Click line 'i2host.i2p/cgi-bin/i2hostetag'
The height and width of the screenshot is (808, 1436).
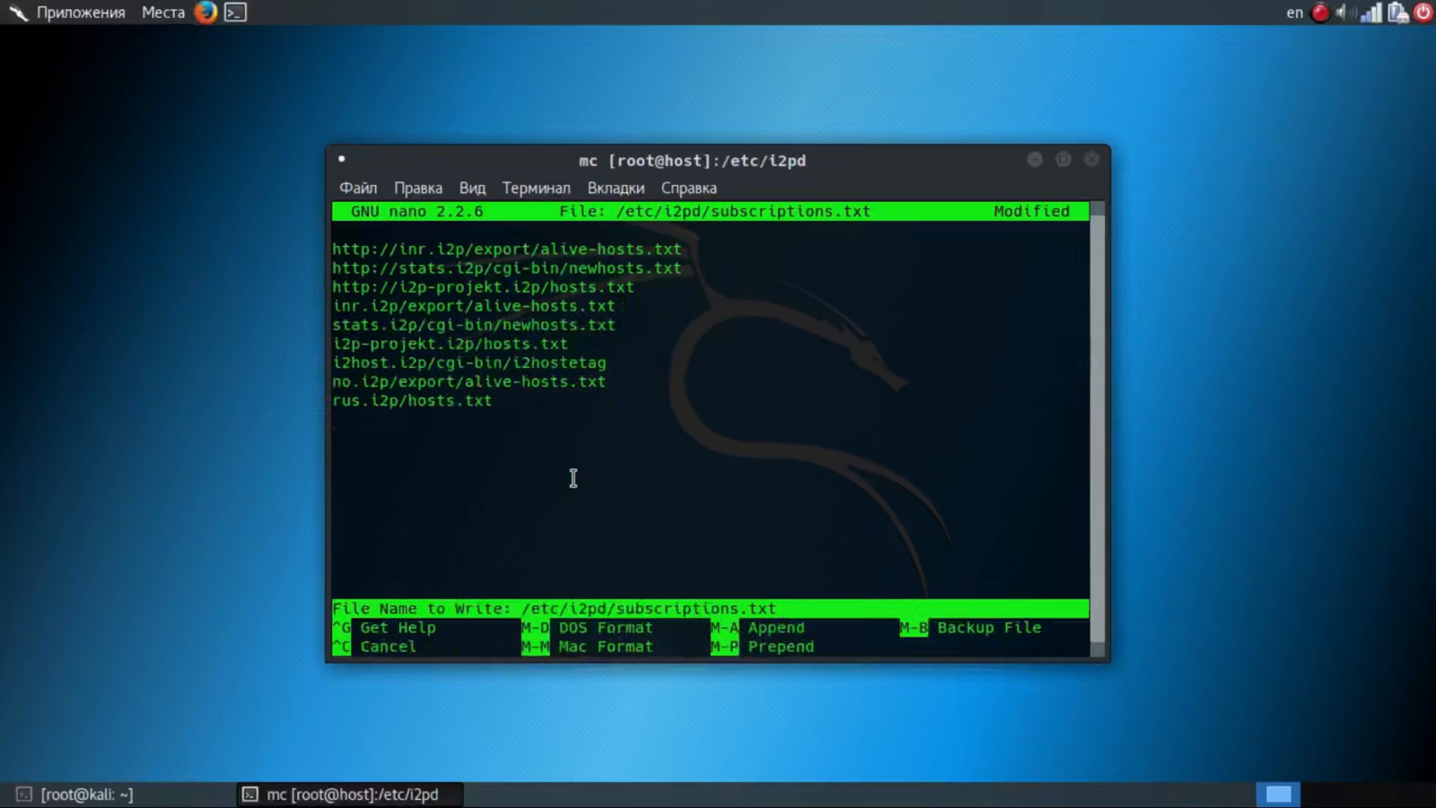click(469, 363)
